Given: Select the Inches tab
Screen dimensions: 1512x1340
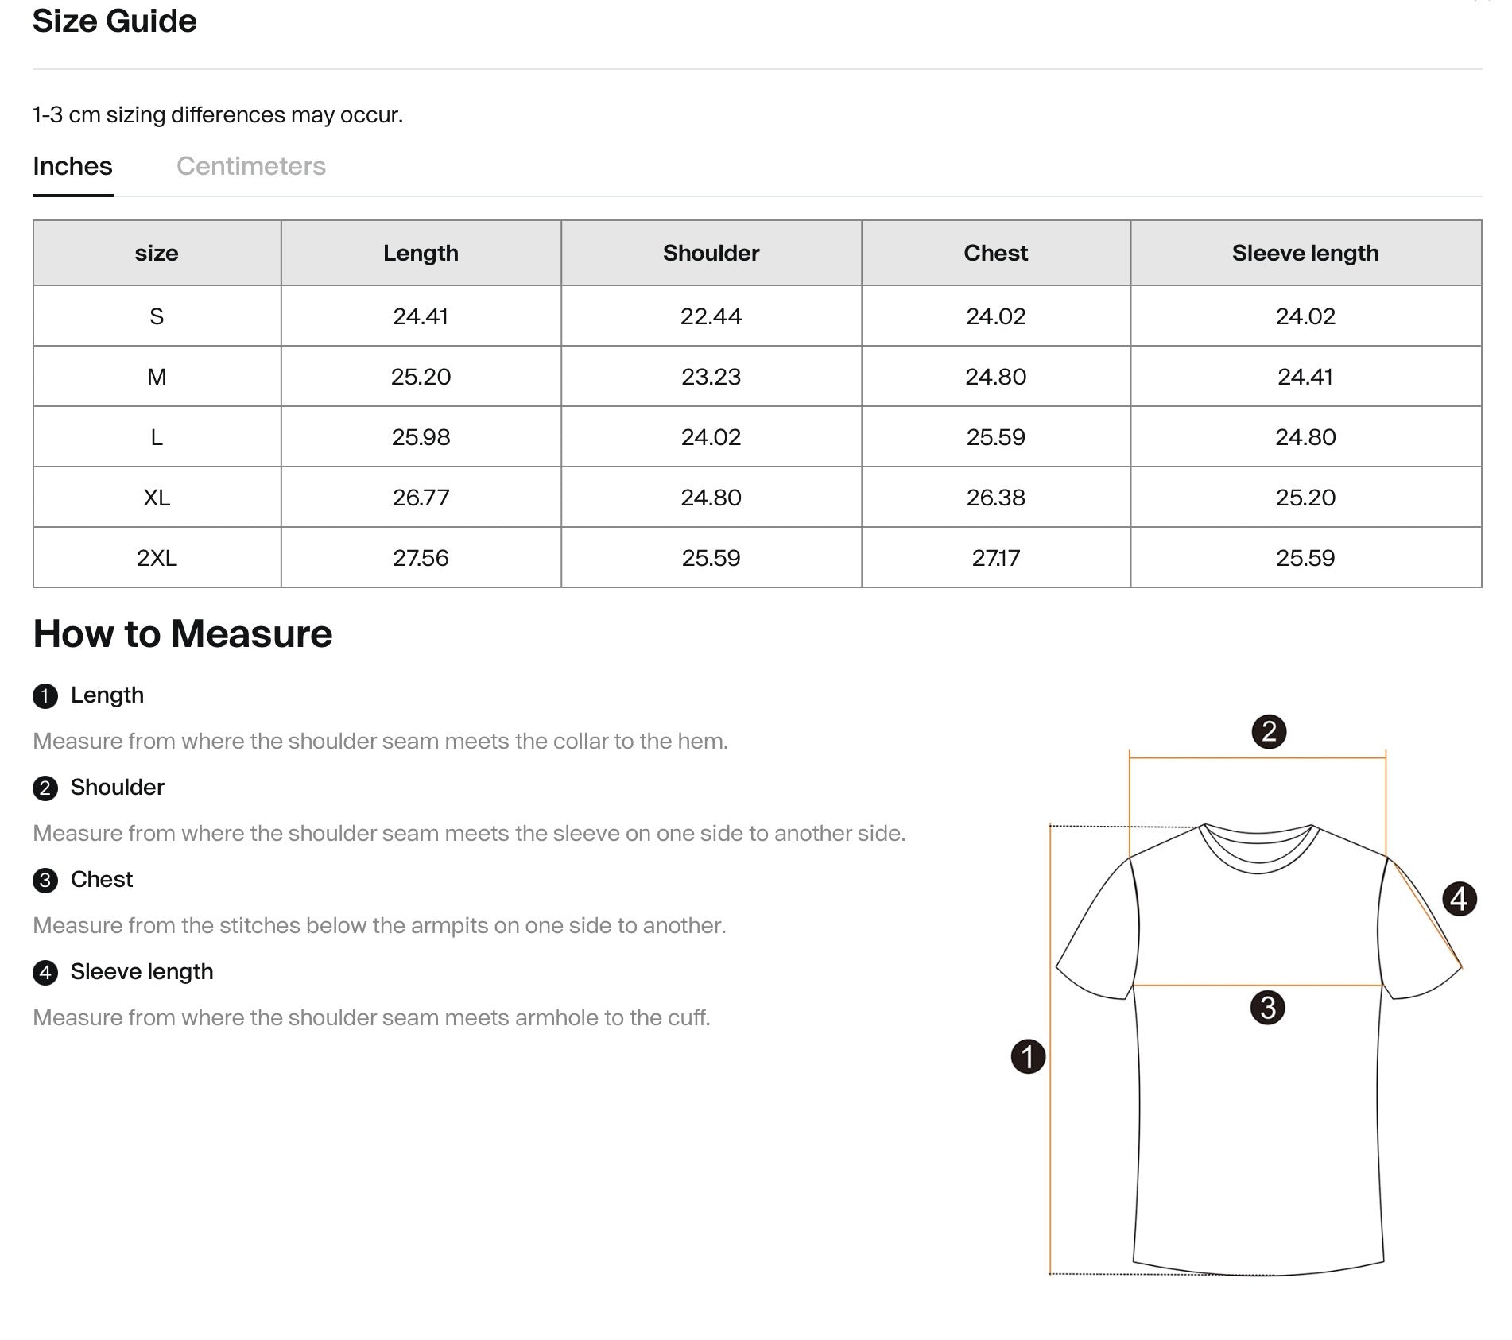Looking at the screenshot, I should (72, 166).
